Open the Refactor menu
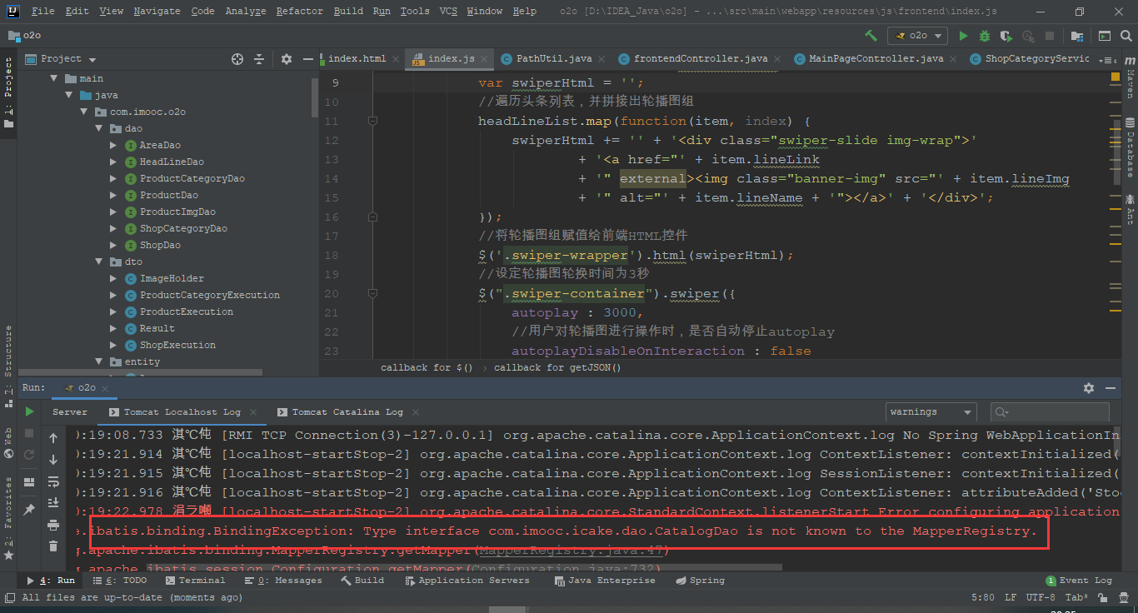Screen dimensions: 1138x613 pyautogui.click(x=299, y=11)
